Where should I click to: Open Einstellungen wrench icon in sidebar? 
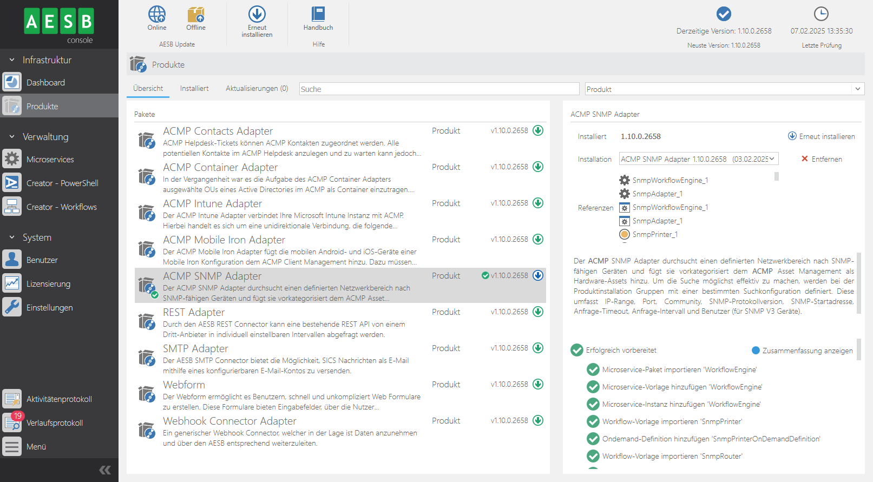click(12, 307)
